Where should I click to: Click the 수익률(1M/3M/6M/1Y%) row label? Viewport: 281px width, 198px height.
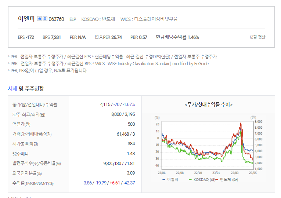33,183
